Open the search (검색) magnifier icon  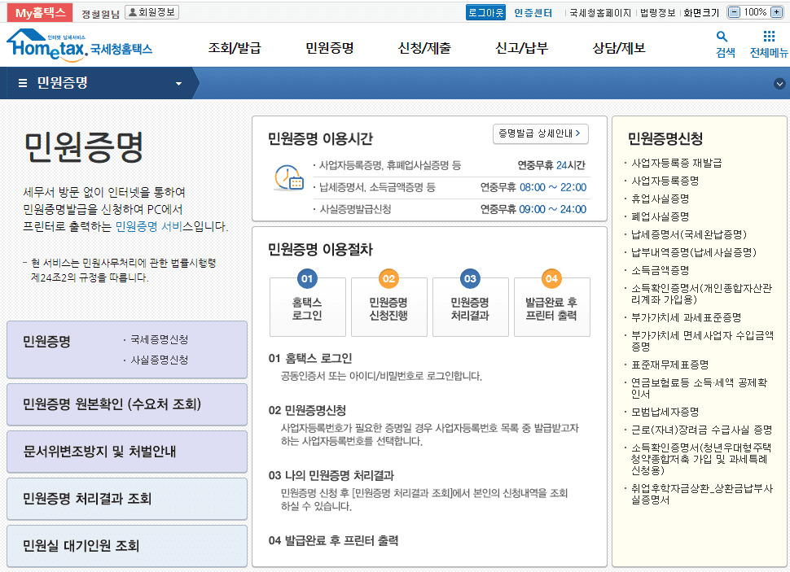(722, 37)
